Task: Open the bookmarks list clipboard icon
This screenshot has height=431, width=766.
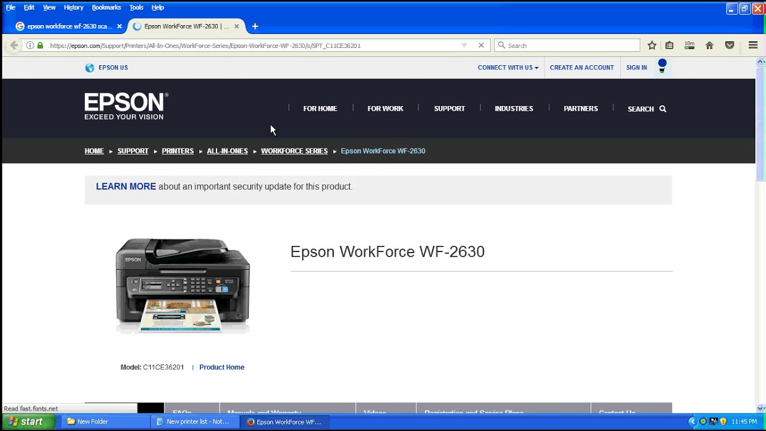Action: (670, 45)
